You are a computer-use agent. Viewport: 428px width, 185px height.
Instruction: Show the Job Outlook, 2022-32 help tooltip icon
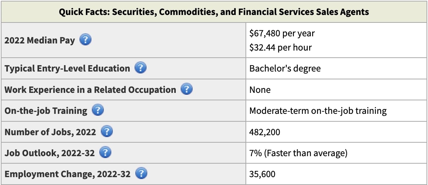(x=105, y=152)
